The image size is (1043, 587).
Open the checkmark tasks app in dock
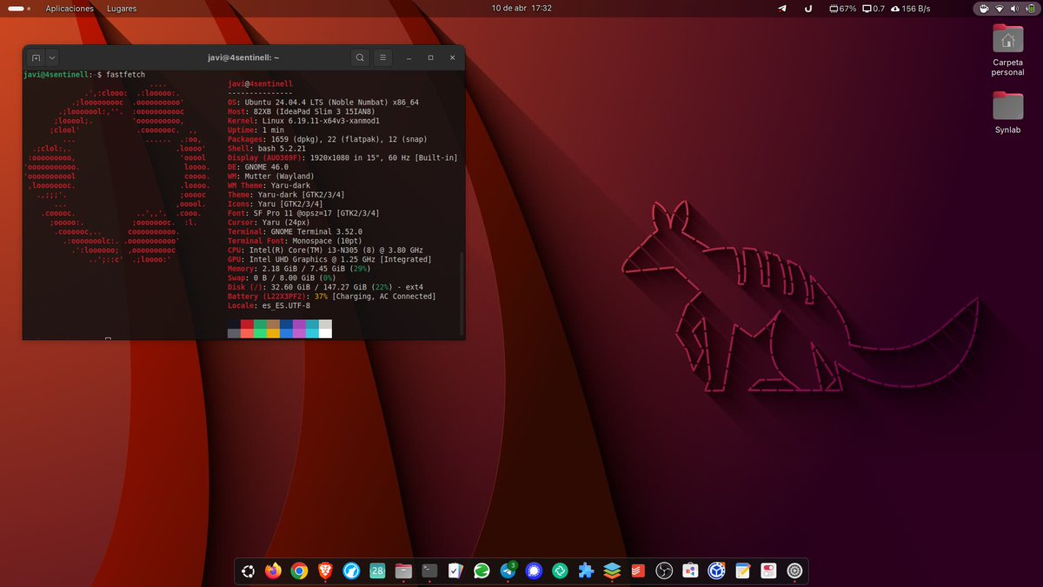[455, 571]
